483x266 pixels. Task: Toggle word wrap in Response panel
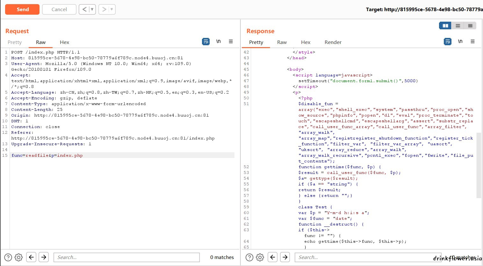click(448, 41)
